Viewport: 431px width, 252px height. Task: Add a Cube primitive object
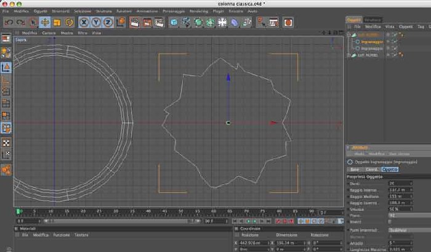point(174,23)
